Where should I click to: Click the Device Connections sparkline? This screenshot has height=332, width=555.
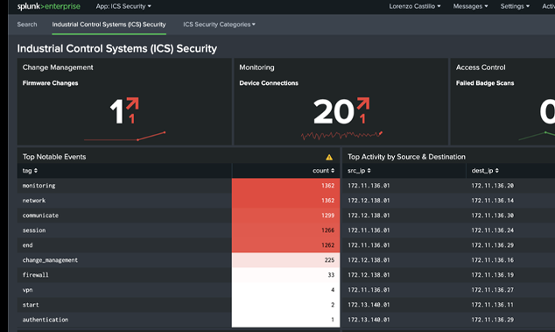click(342, 135)
